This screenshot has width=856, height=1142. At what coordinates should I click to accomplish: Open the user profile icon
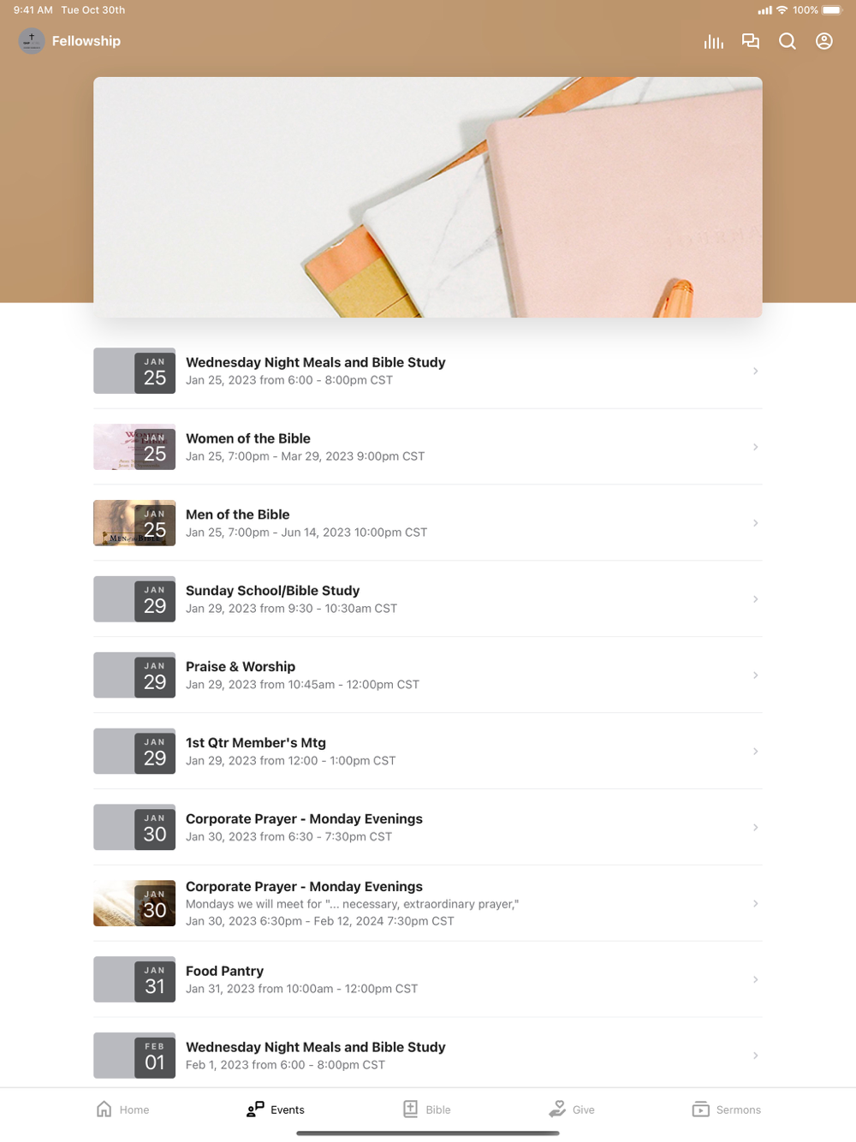824,41
